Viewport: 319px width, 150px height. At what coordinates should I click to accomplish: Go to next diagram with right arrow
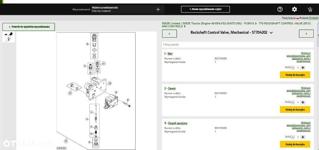point(306,34)
